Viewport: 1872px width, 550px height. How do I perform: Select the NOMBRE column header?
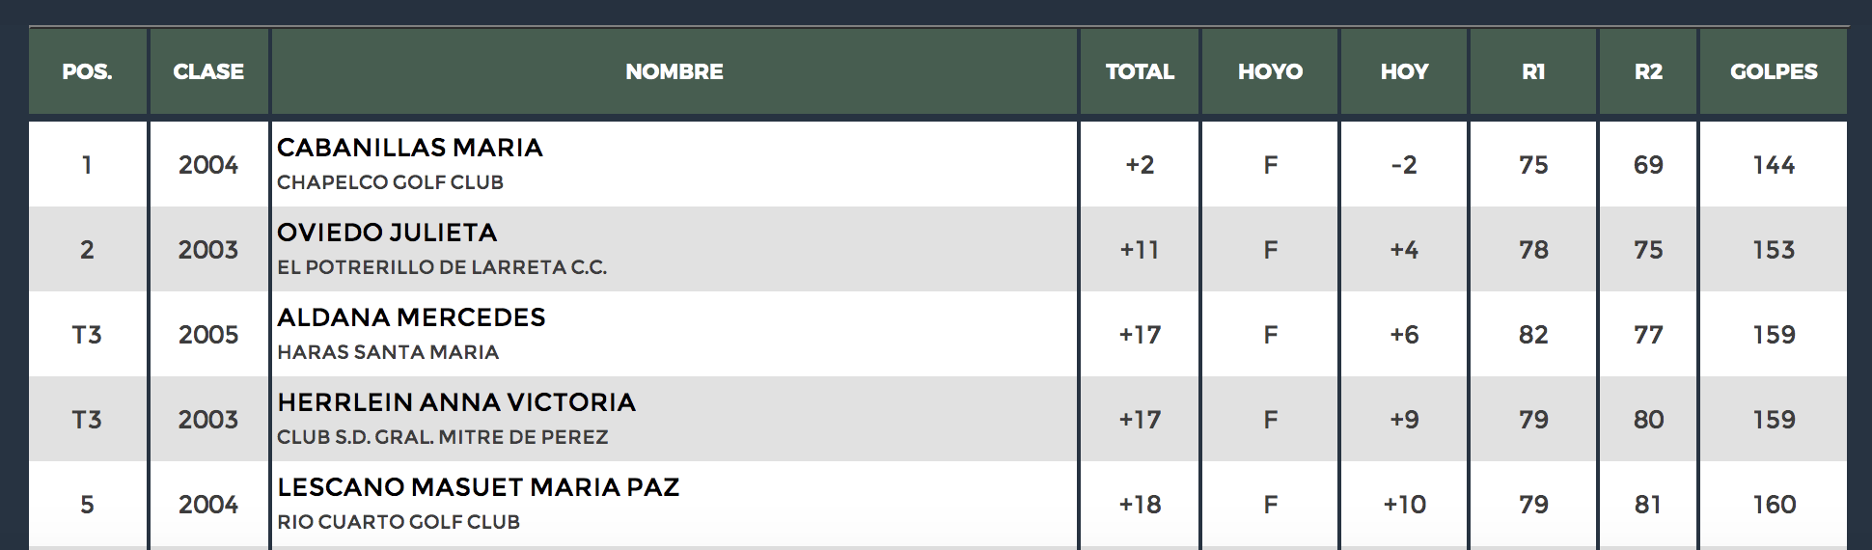[674, 71]
